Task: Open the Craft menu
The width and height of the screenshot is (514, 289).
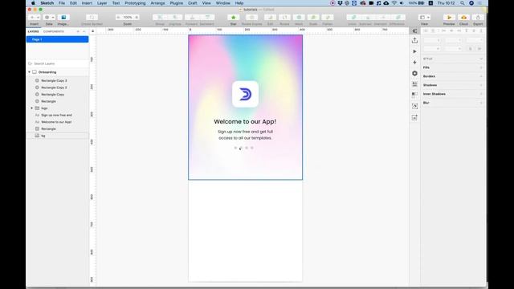Action: [193, 3]
